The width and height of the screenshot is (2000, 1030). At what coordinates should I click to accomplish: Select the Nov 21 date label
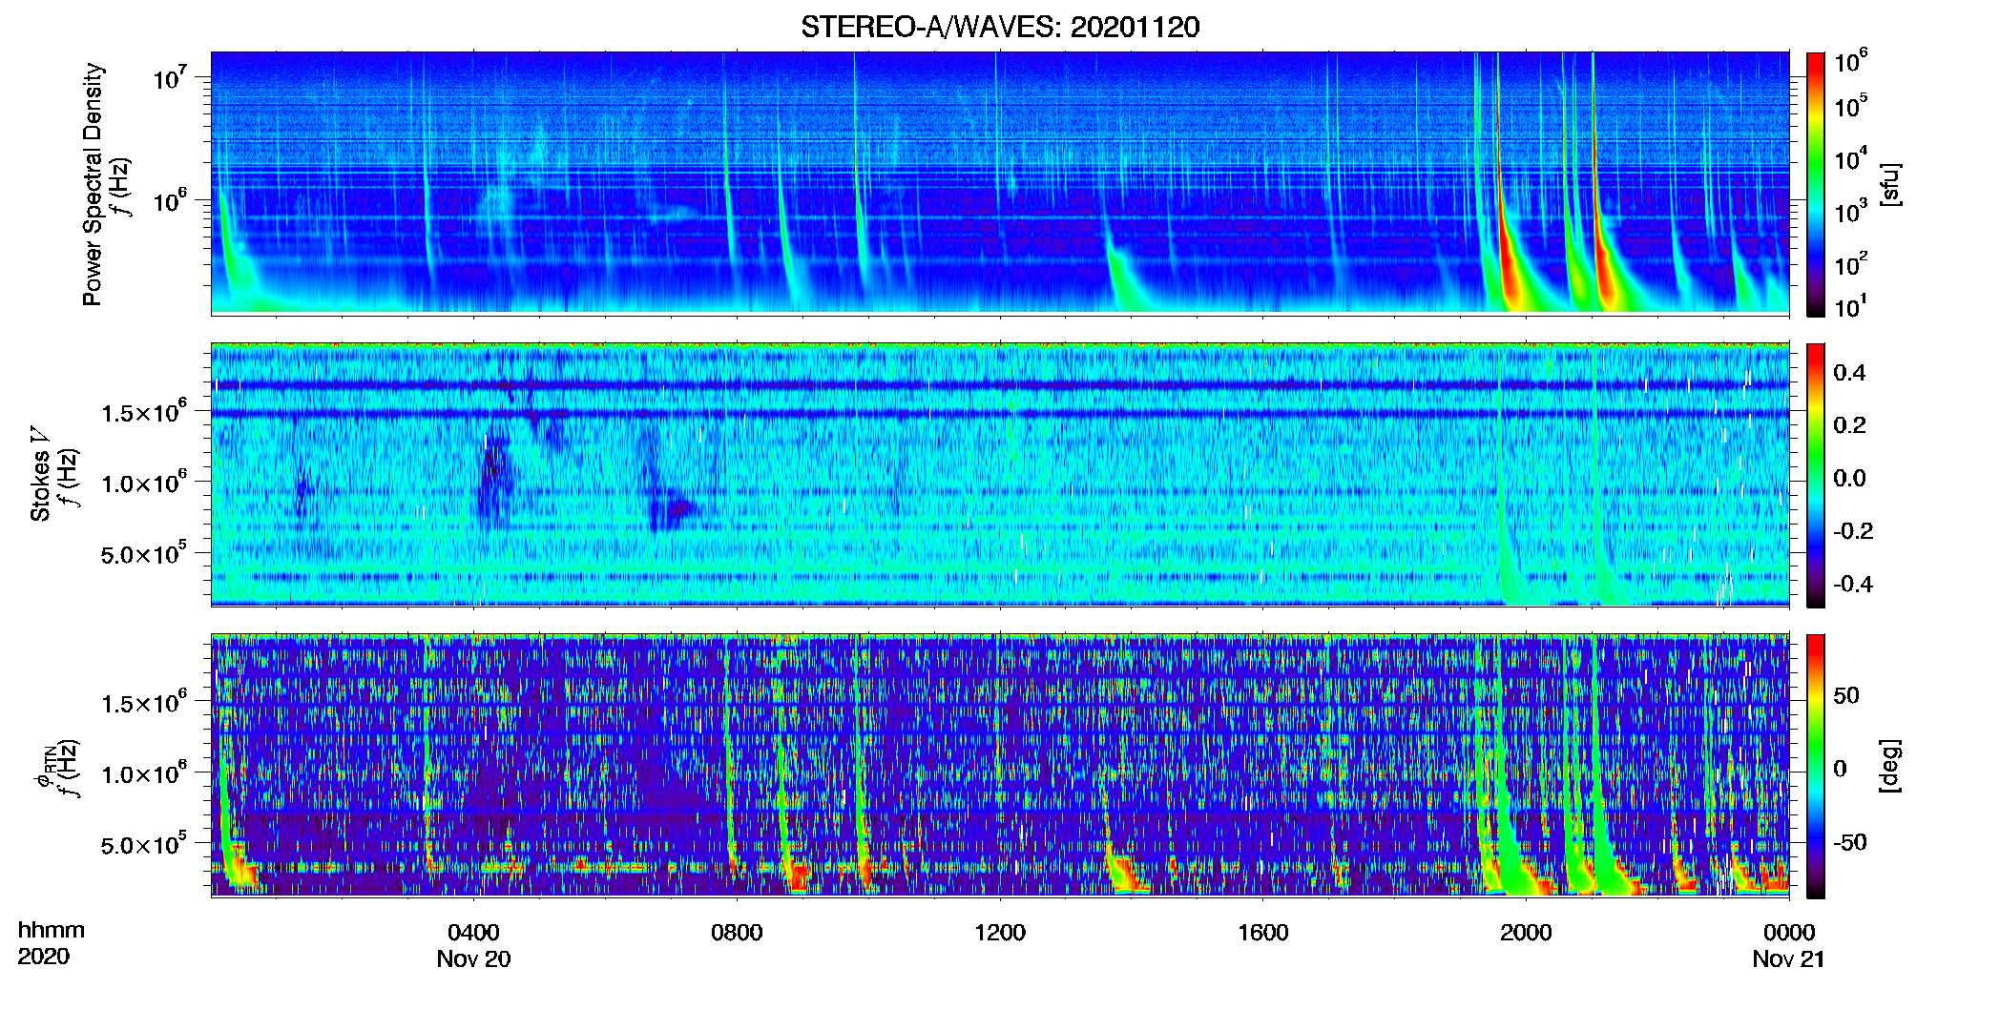click(1788, 958)
